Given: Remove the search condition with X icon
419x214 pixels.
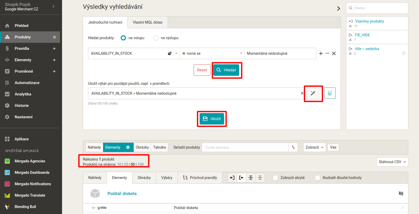Looking at the screenshot, I should 334,53.
